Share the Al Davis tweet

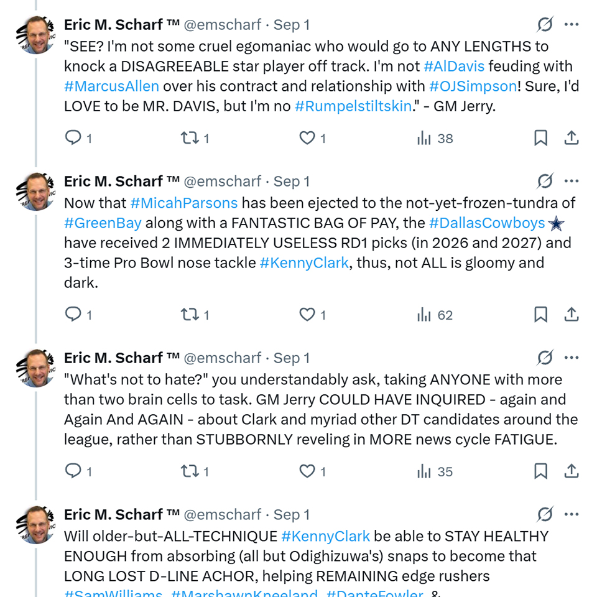click(x=572, y=138)
